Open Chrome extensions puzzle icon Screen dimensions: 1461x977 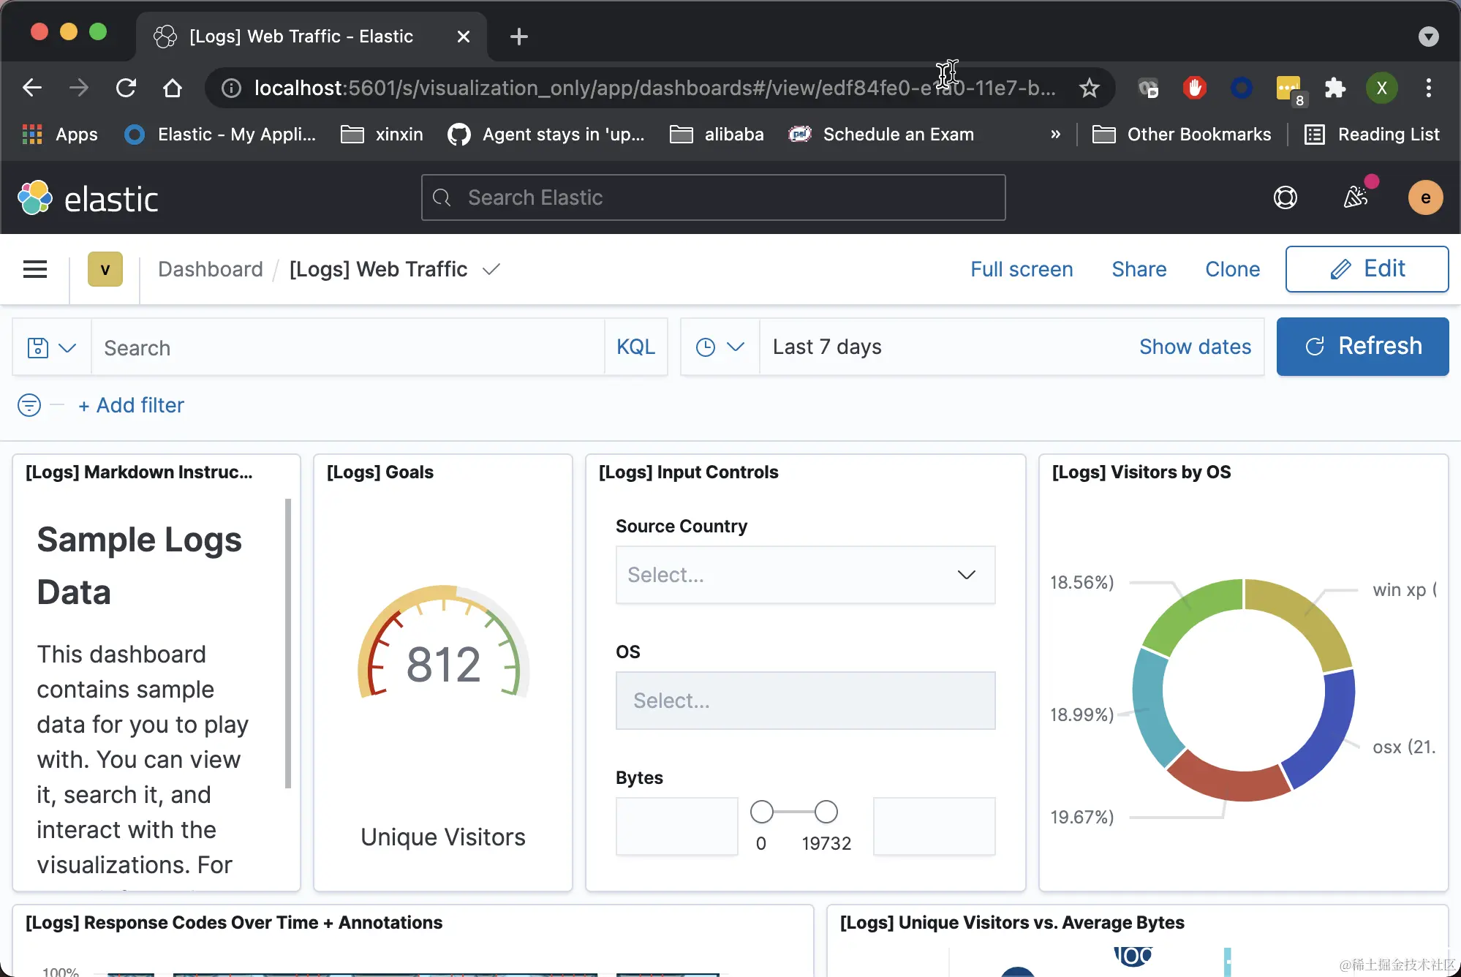pyautogui.click(x=1335, y=88)
